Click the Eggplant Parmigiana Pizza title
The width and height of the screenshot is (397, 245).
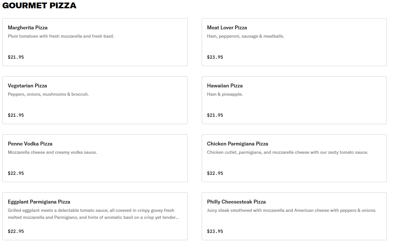tap(39, 202)
